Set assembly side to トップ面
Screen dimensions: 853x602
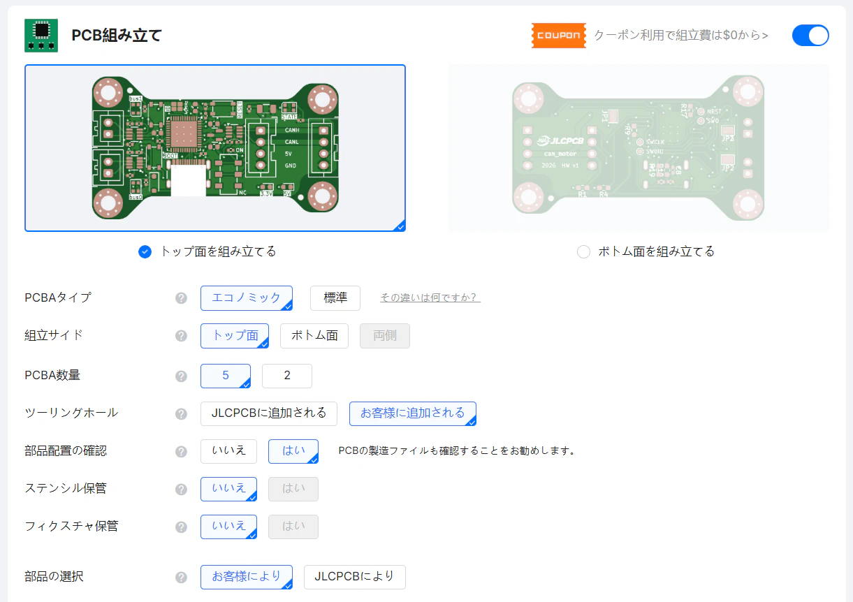235,336
